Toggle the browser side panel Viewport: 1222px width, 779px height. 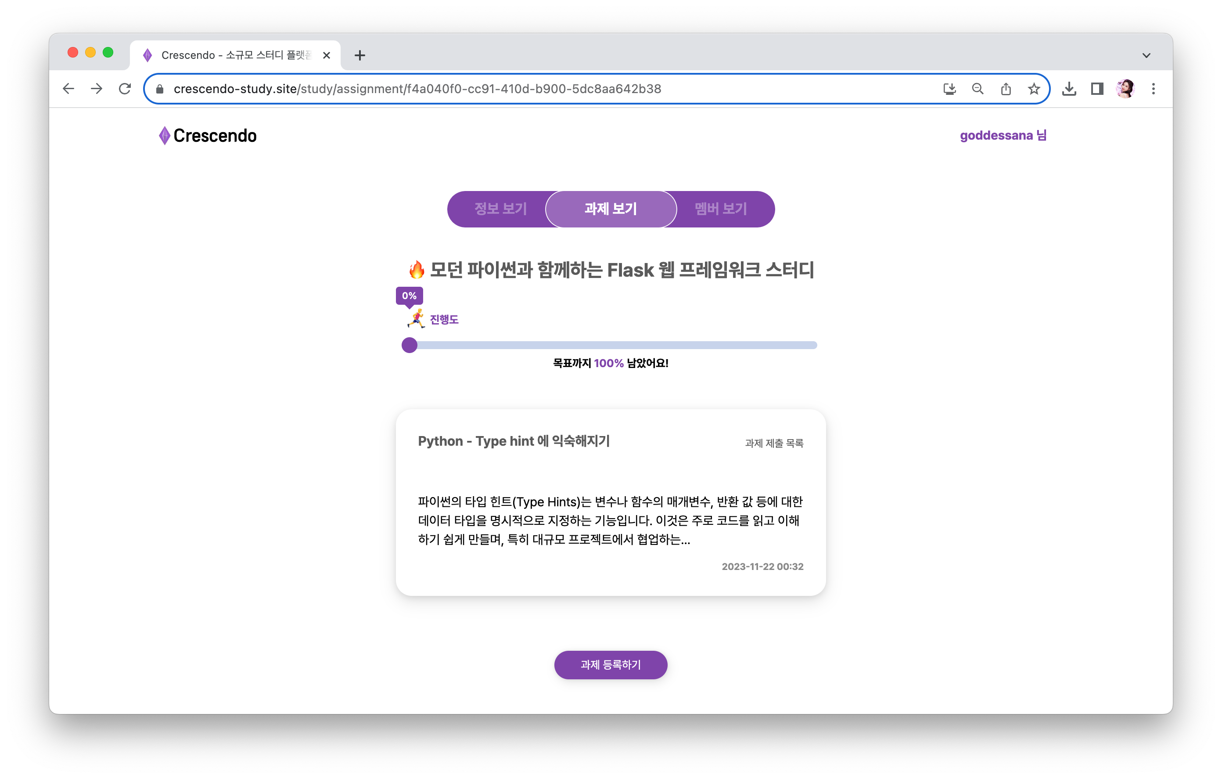pyautogui.click(x=1097, y=89)
